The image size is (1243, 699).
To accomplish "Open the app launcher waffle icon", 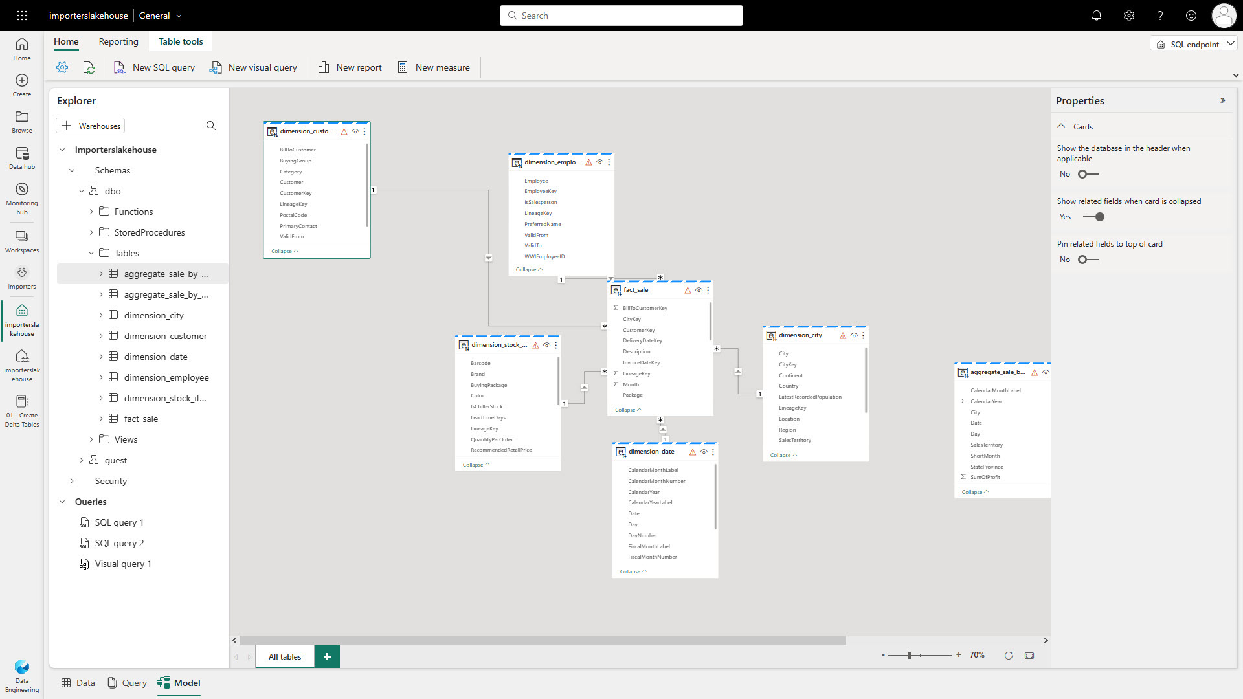I will [22, 16].
